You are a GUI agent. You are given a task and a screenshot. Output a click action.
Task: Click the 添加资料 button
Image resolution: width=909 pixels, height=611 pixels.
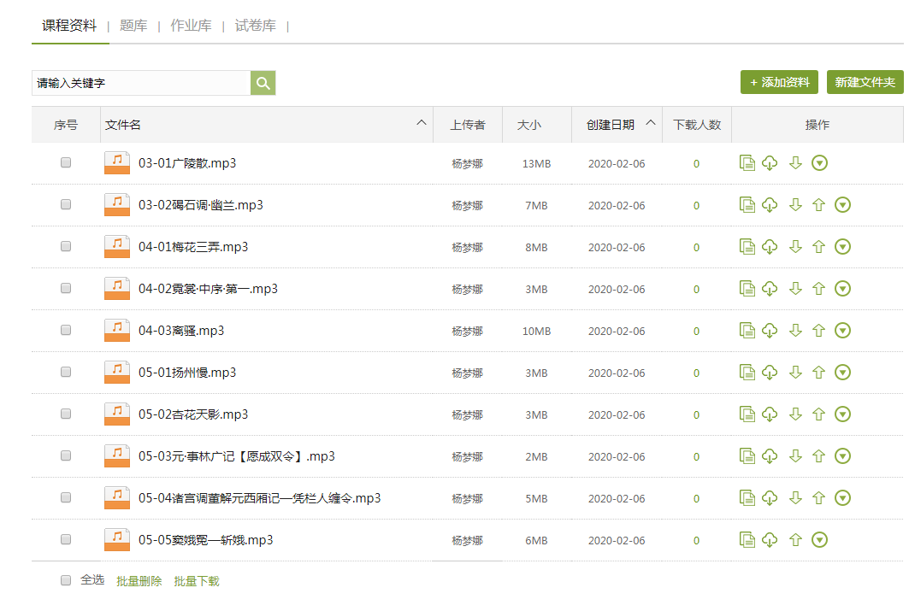[x=780, y=82]
